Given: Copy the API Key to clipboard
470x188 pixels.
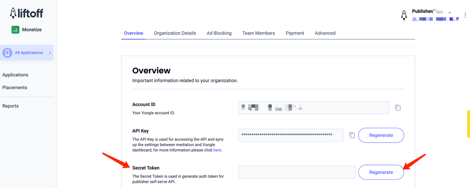Looking at the screenshot, I should coord(352,135).
